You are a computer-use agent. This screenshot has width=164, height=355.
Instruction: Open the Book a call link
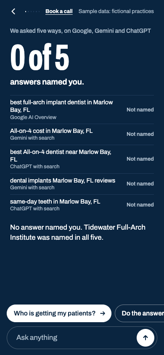(59, 11)
